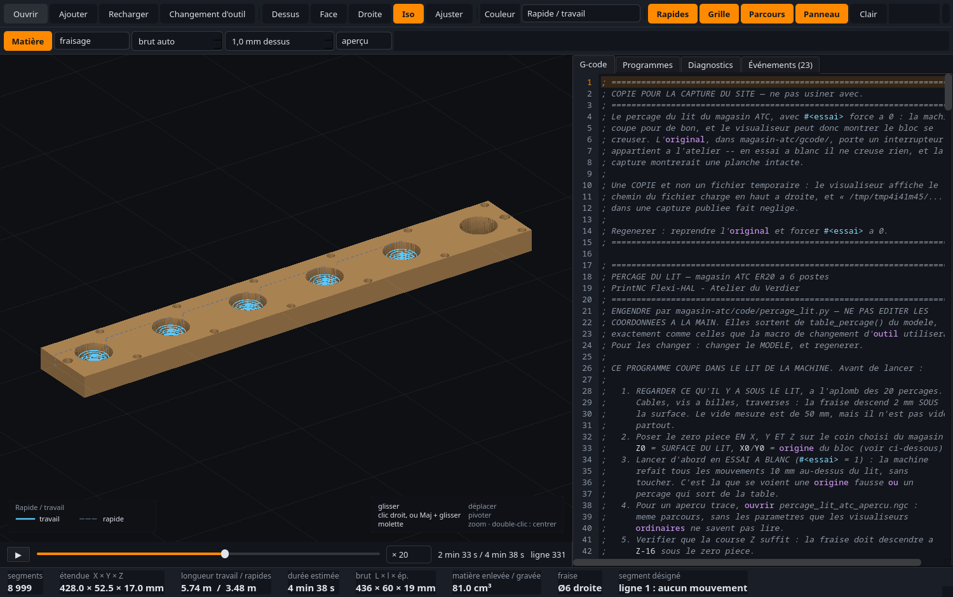Click the Changement d'outil button
Image resolution: width=953 pixels, height=597 pixels.
point(207,14)
